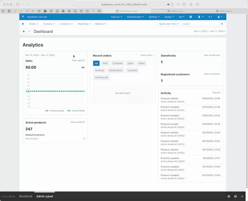The width and height of the screenshot is (248, 201).
Task: Expand the Add-ons menu
Action: 116,17
